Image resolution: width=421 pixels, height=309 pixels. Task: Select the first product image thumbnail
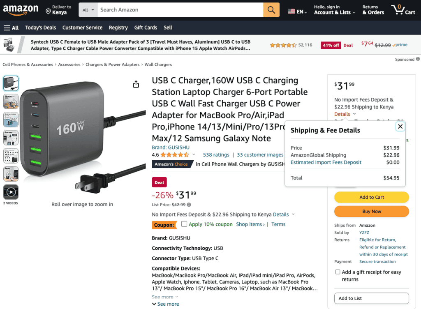tap(11, 83)
